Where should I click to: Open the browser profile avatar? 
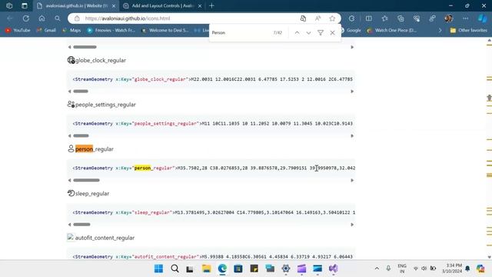coord(448,18)
